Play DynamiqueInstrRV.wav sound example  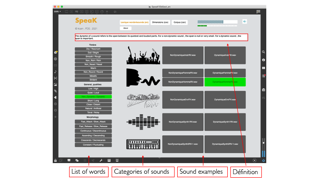[225, 55]
